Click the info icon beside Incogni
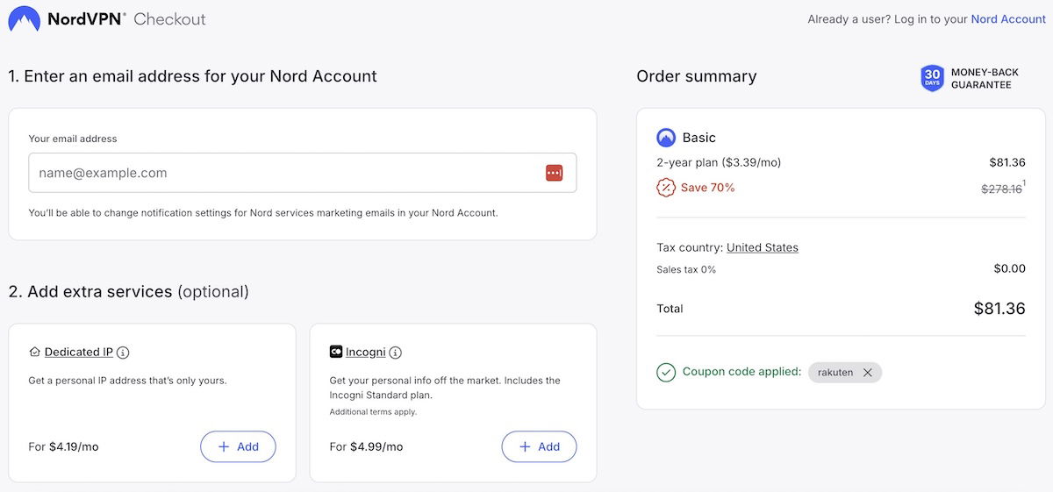 coord(395,353)
